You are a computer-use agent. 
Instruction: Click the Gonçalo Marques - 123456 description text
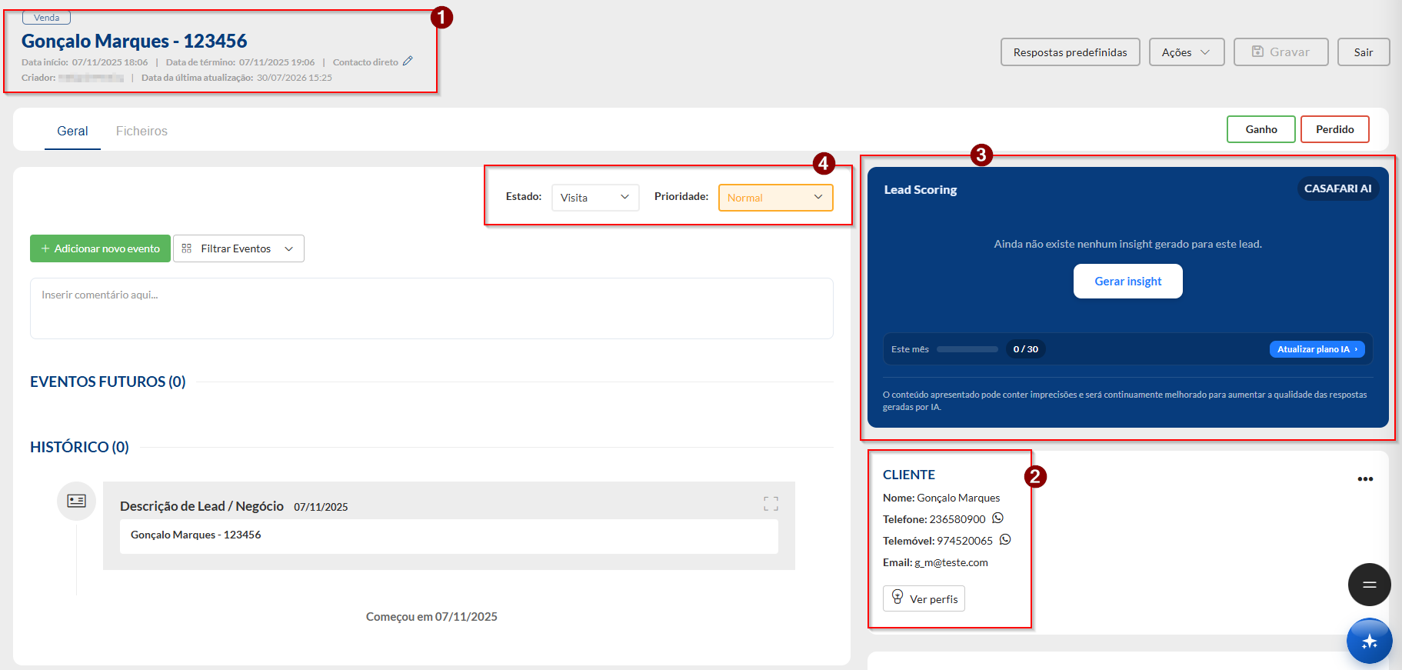coord(195,535)
